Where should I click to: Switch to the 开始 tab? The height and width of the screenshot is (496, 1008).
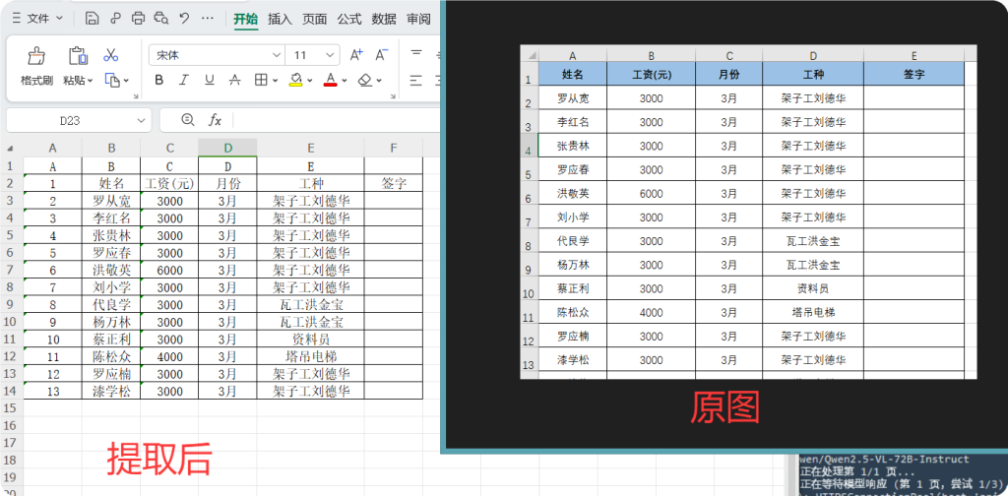coord(245,20)
